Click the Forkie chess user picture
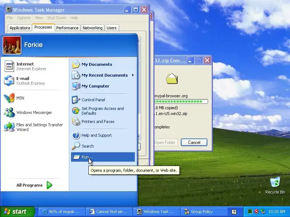Viewport: 290px width, 217px height. [12, 45]
